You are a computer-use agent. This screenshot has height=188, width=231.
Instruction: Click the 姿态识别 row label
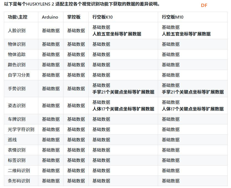click(x=17, y=106)
